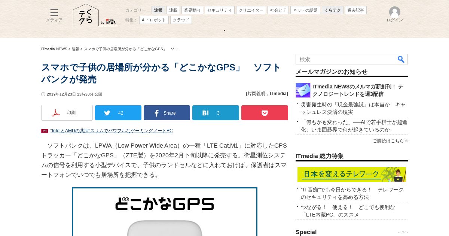Click the メールマガジンのお知らせ heading
This screenshot has height=236, width=449.
[x=332, y=72]
